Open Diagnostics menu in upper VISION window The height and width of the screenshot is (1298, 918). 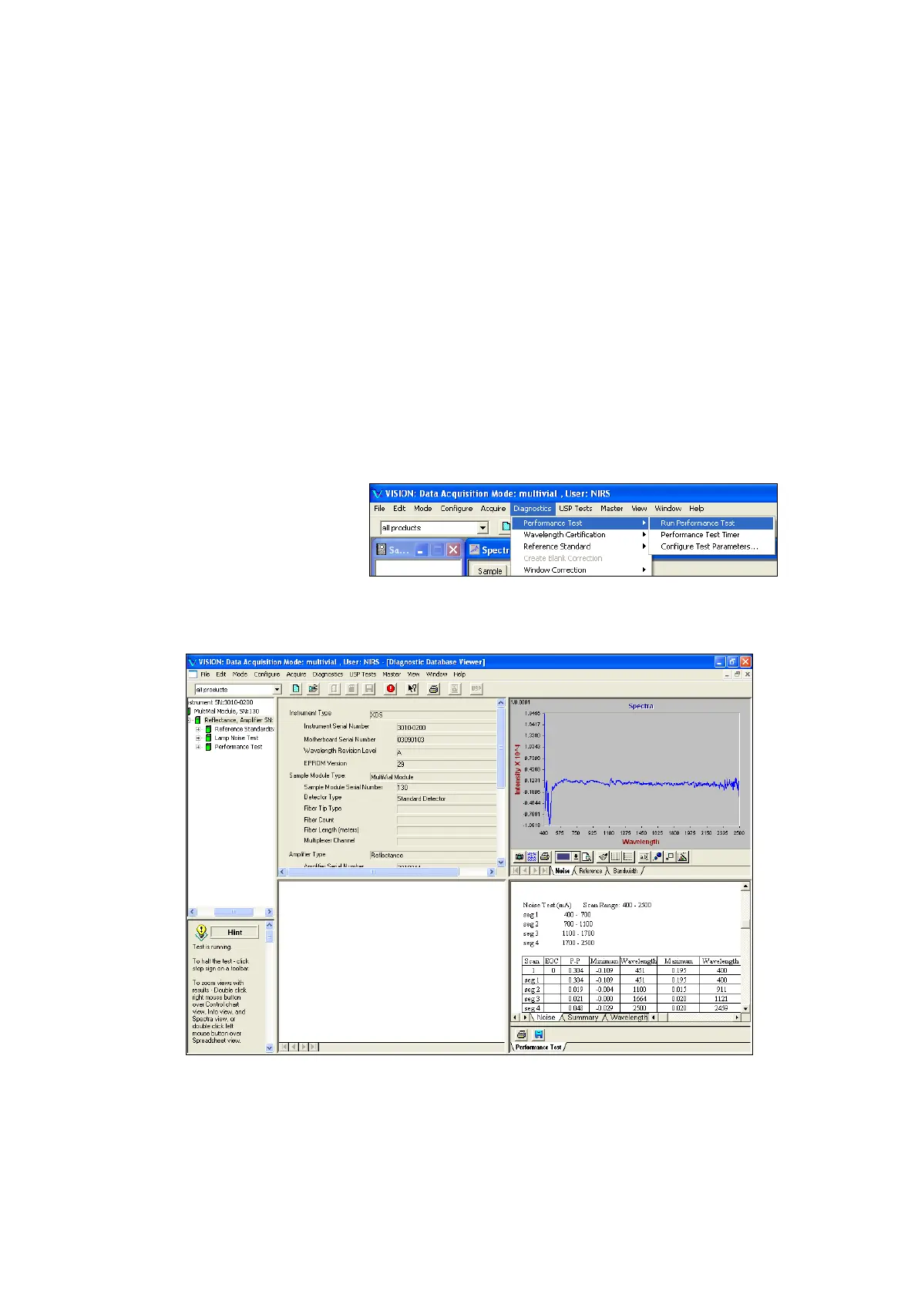pyautogui.click(x=533, y=509)
